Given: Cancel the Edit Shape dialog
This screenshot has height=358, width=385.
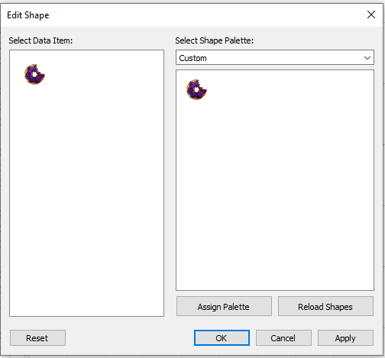Looking at the screenshot, I should pos(283,338).
